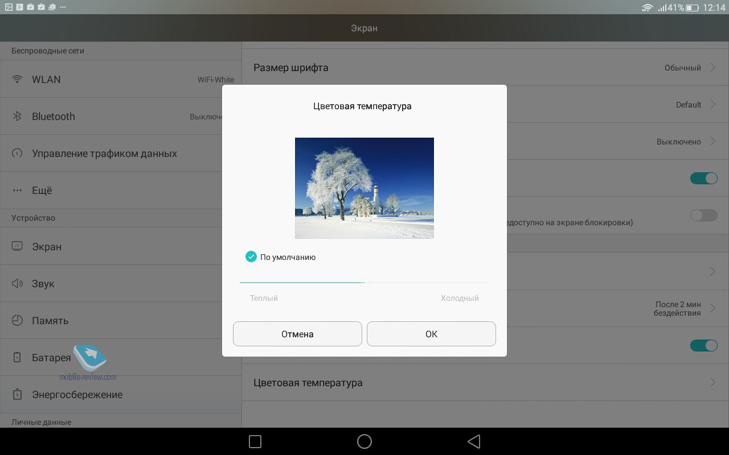
Task: Tap the Устройство section header
Action: click(x=33, y=218)
